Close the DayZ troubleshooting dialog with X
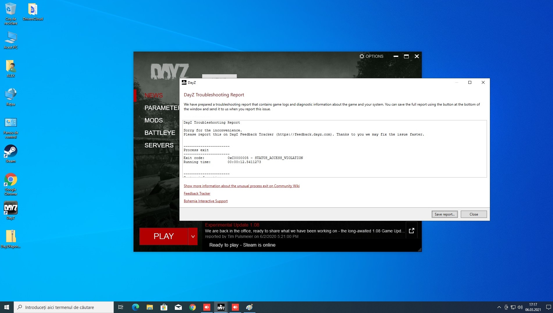This screenshot has width=553, height=313. coord(483,82)
